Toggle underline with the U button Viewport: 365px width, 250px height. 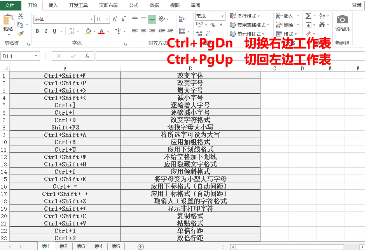54,31
